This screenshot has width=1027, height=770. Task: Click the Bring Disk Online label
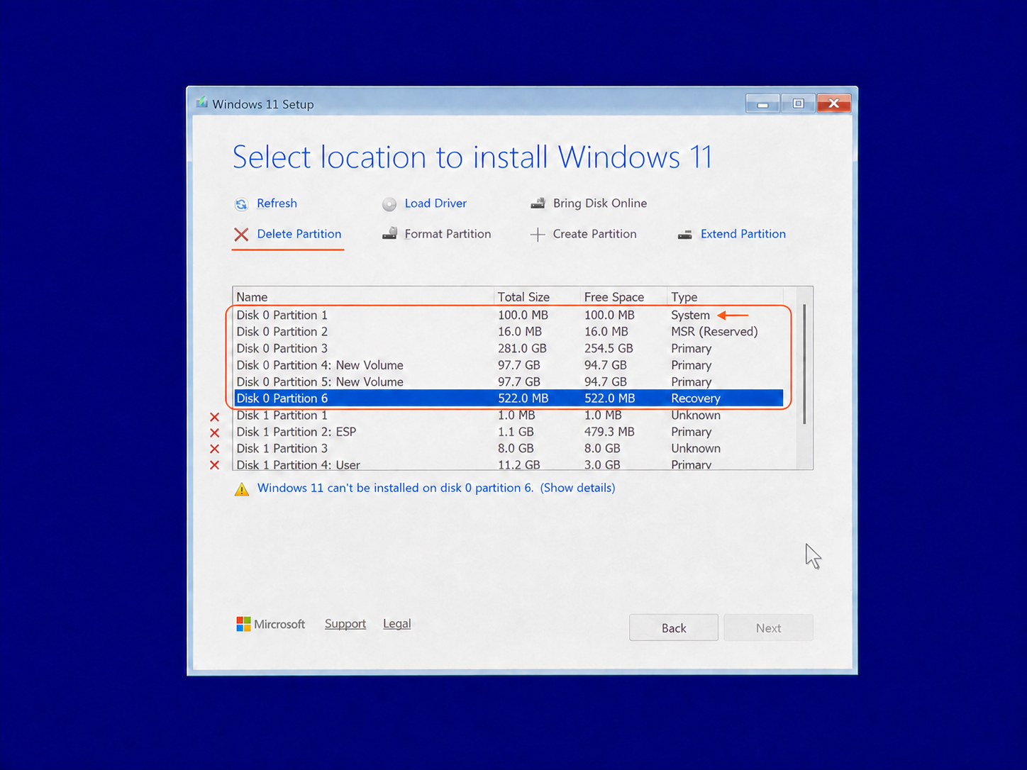pyautogui.click(x=600, y=203)
